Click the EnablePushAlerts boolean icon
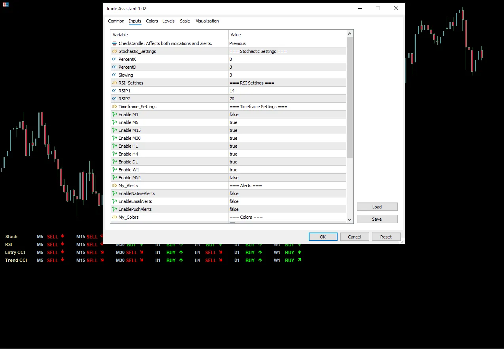 pyautogui.click(x=115, y=209)
